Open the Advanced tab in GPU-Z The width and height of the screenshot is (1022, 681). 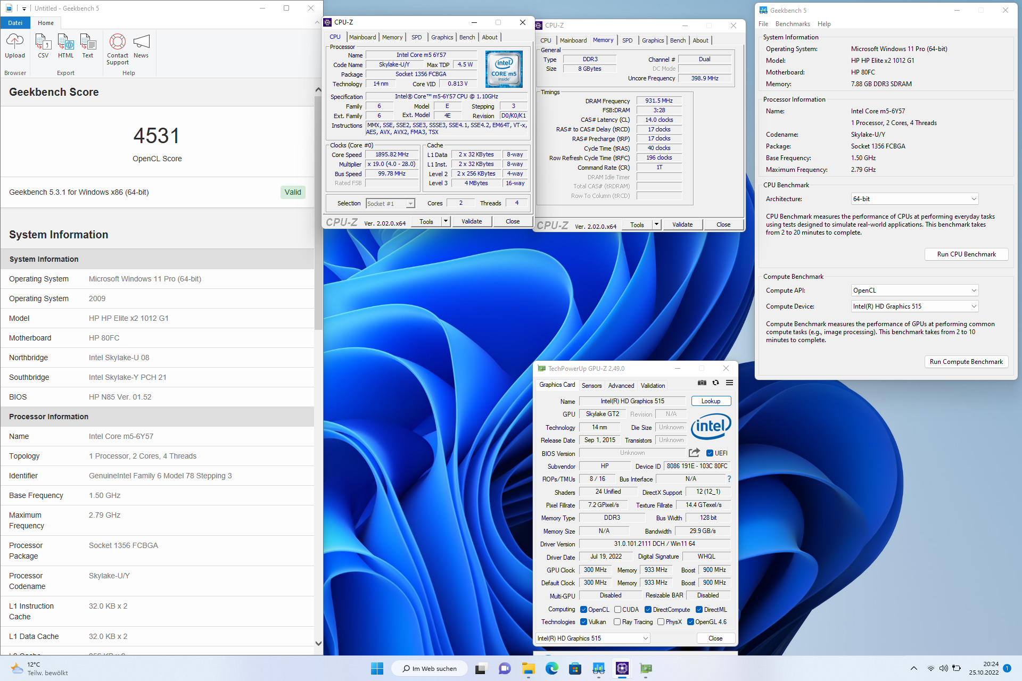pyautogui.click(x=621, y=386)
